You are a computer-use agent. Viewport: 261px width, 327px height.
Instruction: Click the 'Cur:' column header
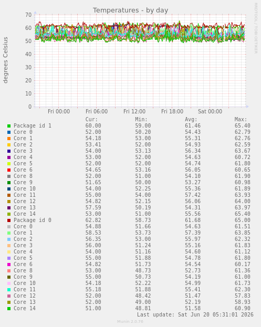91,120
